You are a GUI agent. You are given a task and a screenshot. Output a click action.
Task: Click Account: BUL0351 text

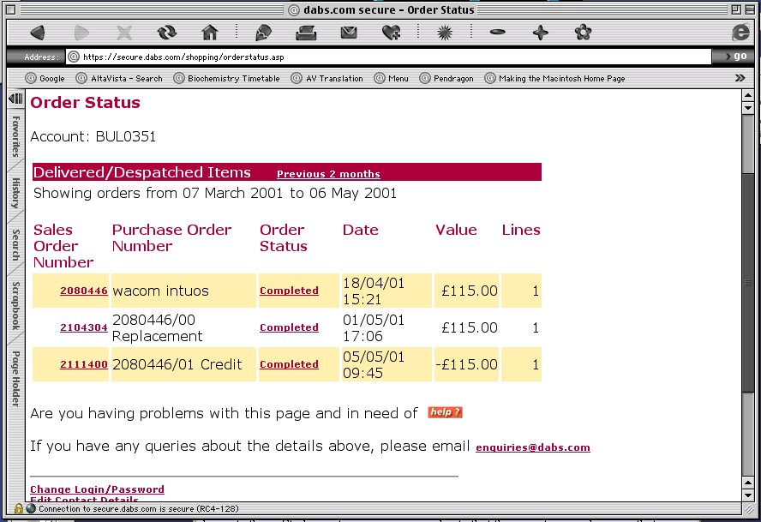click(93, 136)
